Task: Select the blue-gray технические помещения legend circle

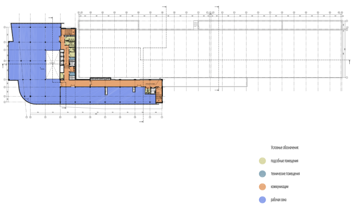Action: point(262,174)
